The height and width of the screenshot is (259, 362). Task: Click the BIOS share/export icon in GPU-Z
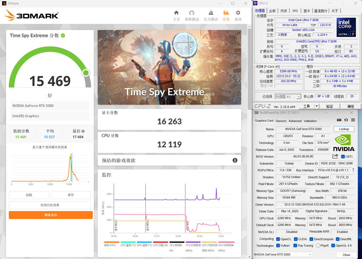[x=335, y=156]
